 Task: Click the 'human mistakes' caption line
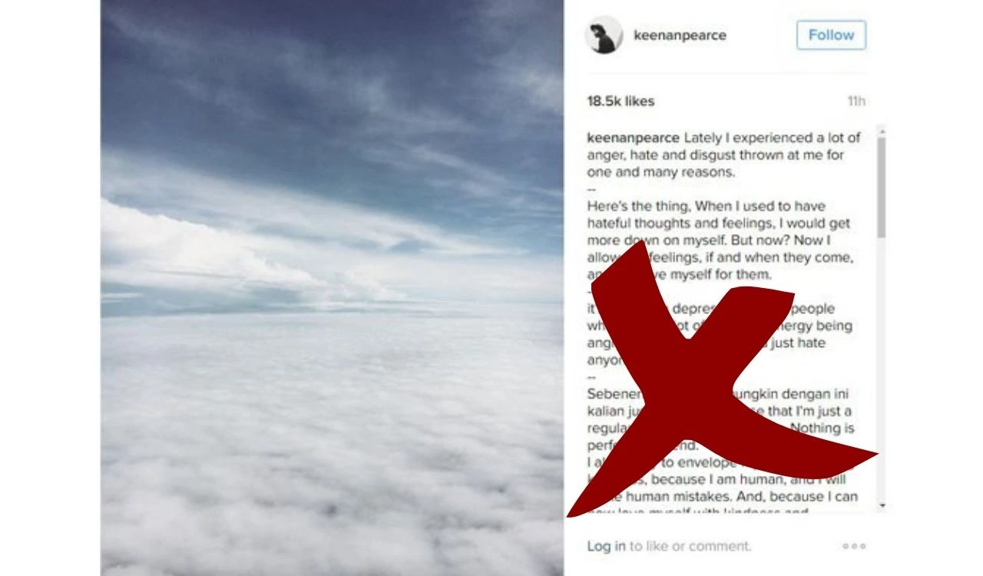tap(723, 497)
